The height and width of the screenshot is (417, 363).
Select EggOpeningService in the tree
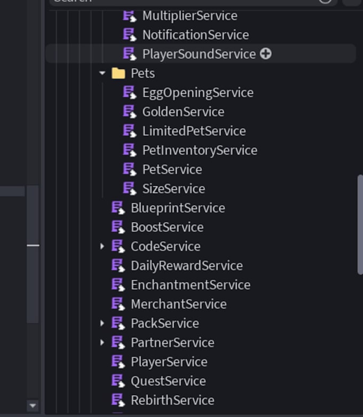click(198, 93)
